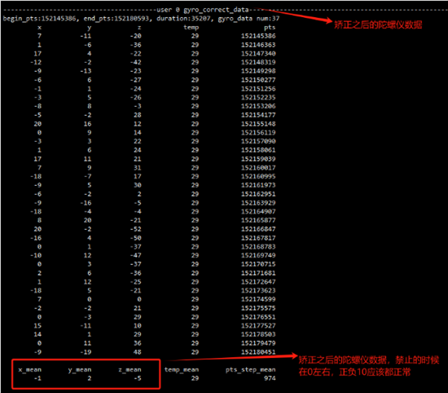This screenshot has height=393, width=448.
Task: Click the y_mean value 2
Action: point(90,378)
